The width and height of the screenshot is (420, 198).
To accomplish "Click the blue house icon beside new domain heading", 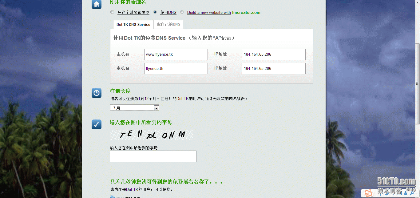I will tap(97, 4).
